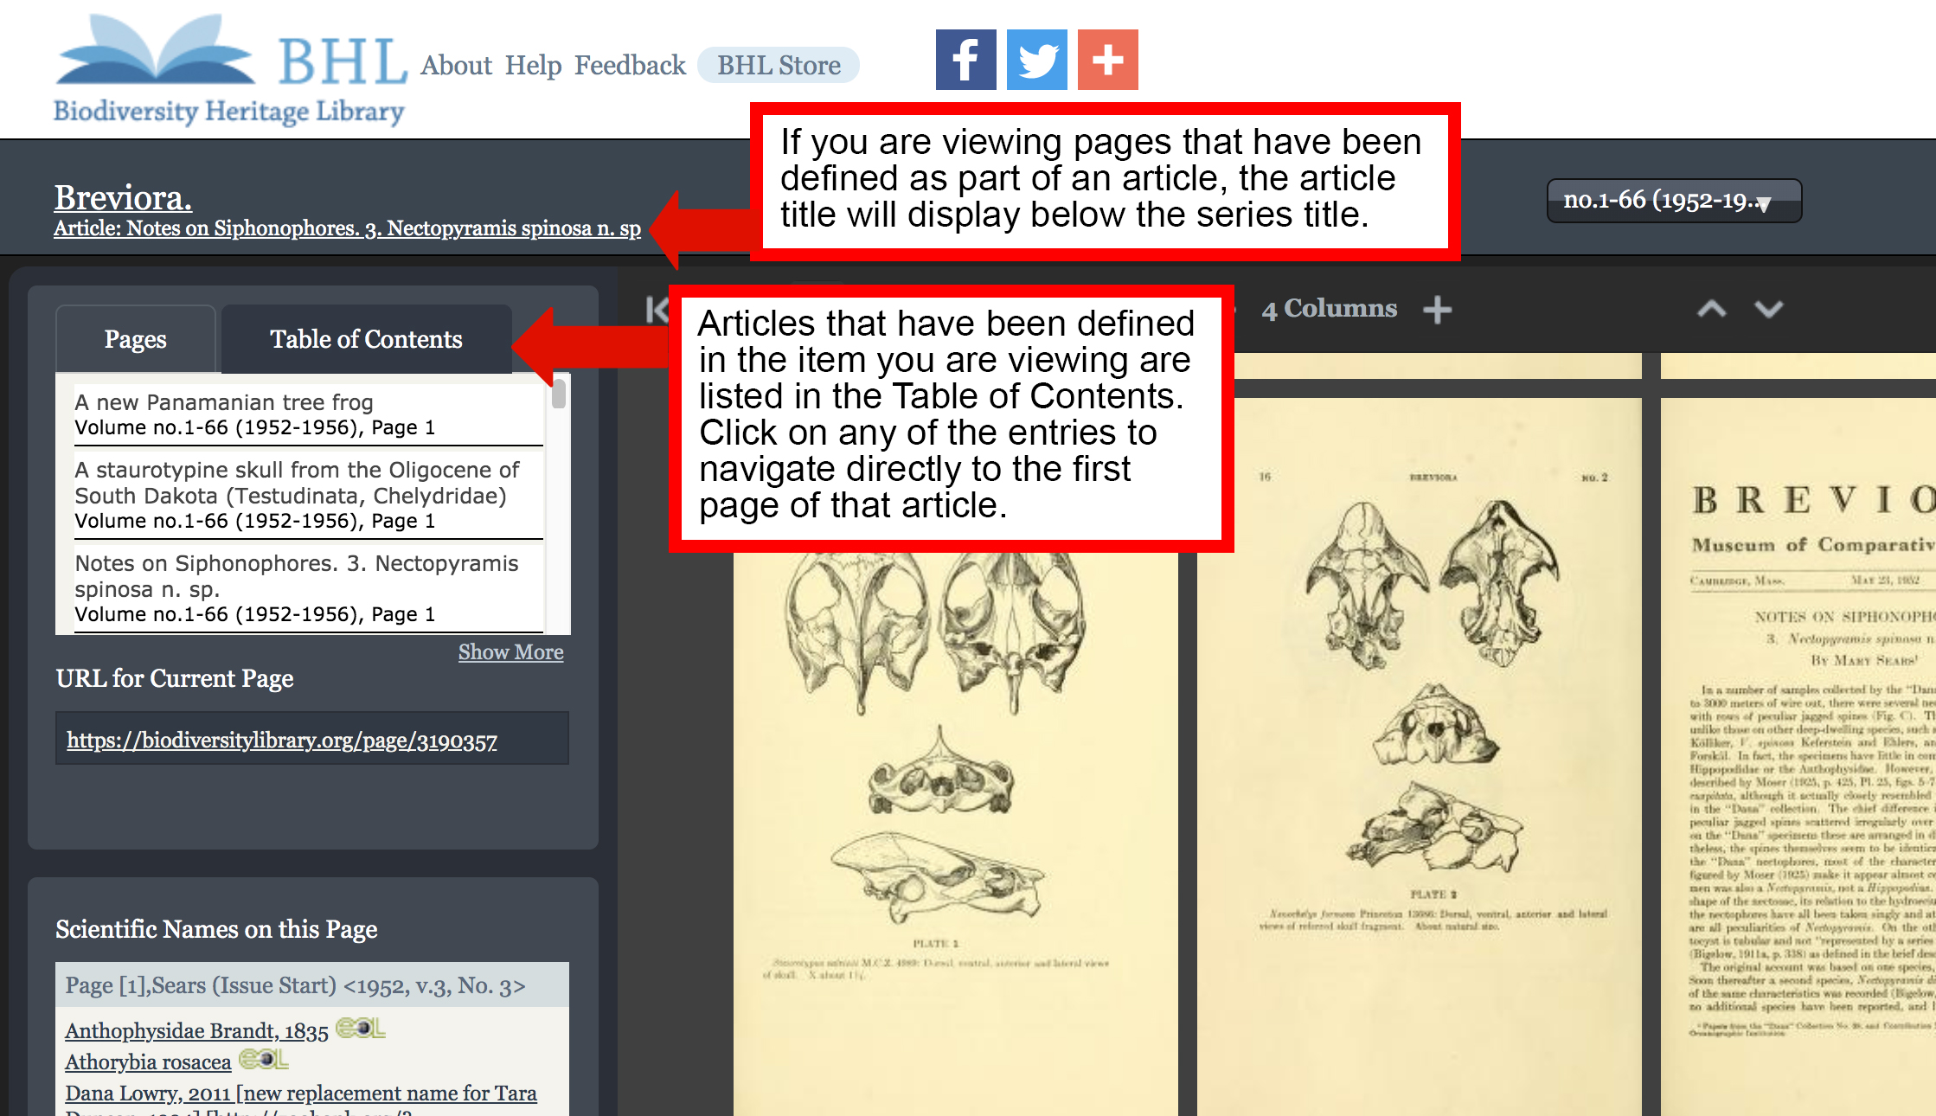Open EOL icon beside Athorybia rosacea
This screenshot has height=1116, width=1936.
click(x=263, y=1060)
